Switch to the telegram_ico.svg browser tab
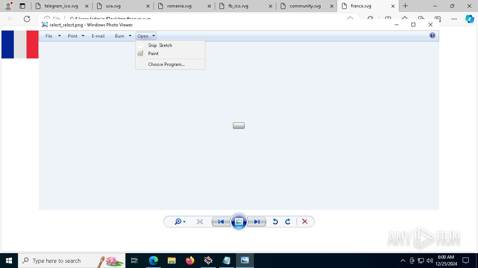 point(61,6)
